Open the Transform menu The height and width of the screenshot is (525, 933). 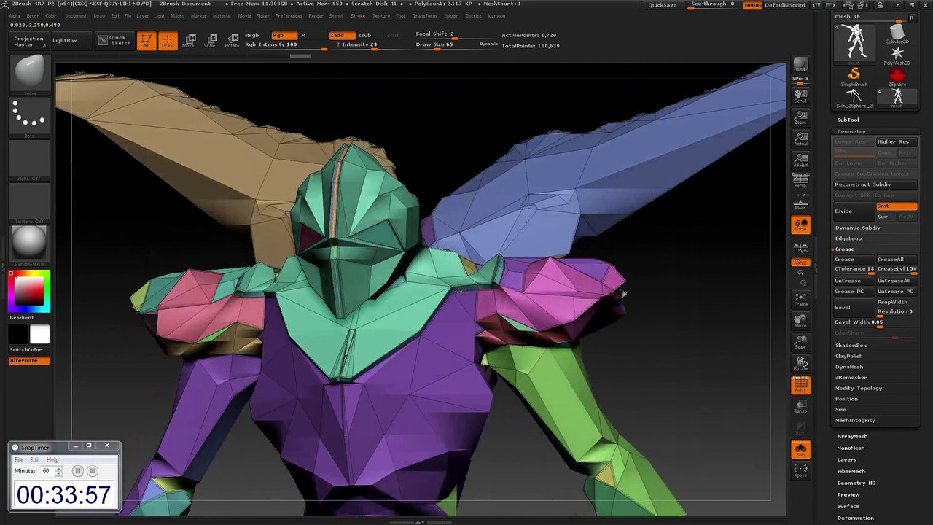point(424,16)
